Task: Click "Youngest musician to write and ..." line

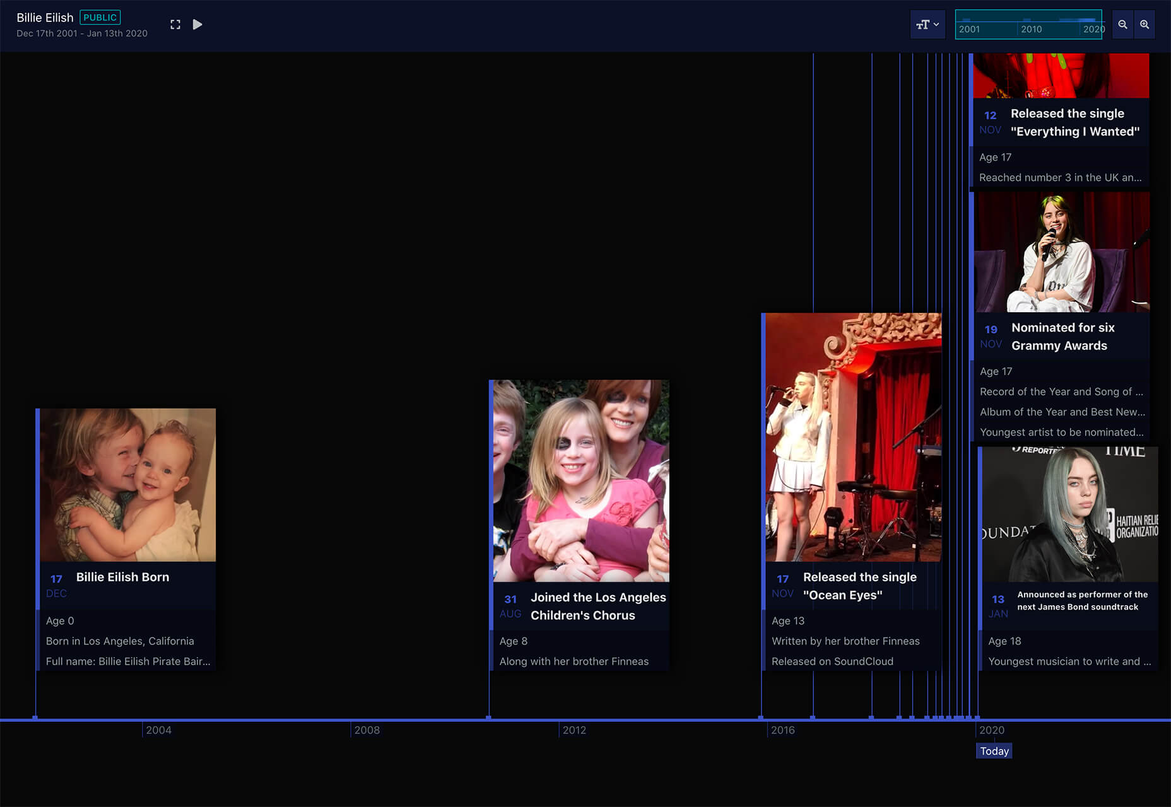Action: [x=1069, y=661]
